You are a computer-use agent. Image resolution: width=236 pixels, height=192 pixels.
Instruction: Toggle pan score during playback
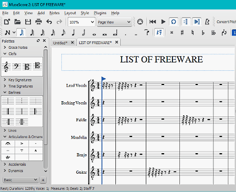pyautogui.click(x=197, y=22)
